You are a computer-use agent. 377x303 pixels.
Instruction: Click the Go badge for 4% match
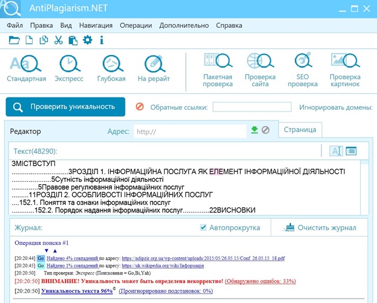point(41,258)
